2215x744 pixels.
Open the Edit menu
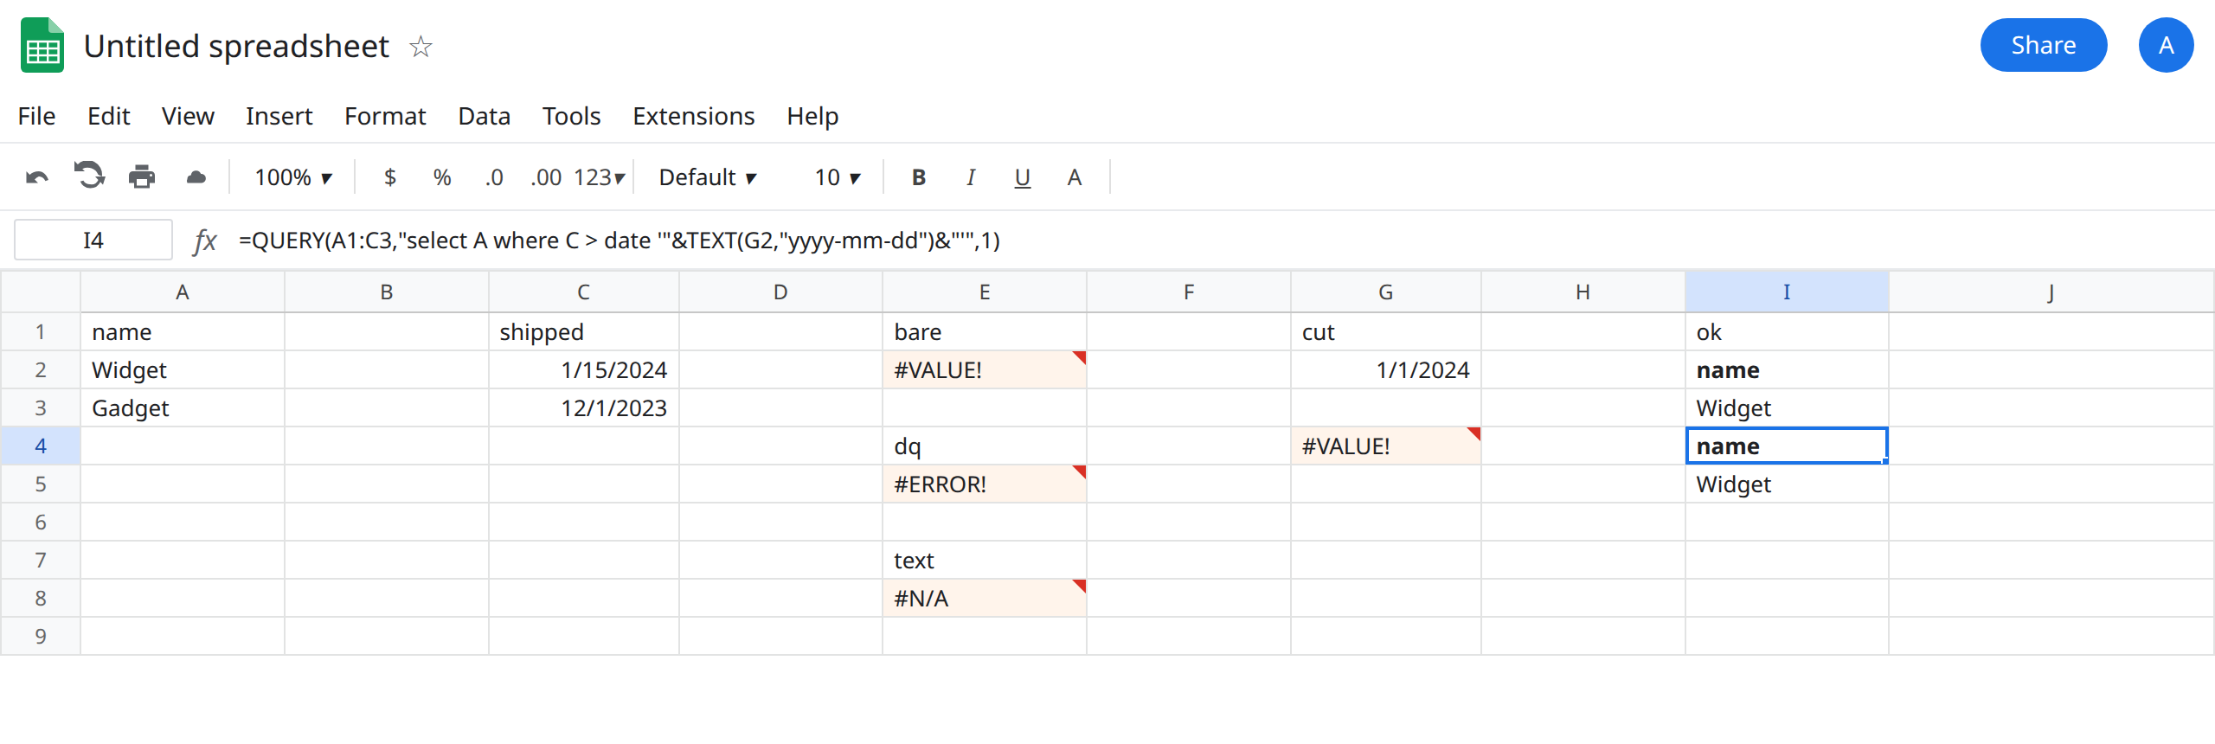point(108,116)
